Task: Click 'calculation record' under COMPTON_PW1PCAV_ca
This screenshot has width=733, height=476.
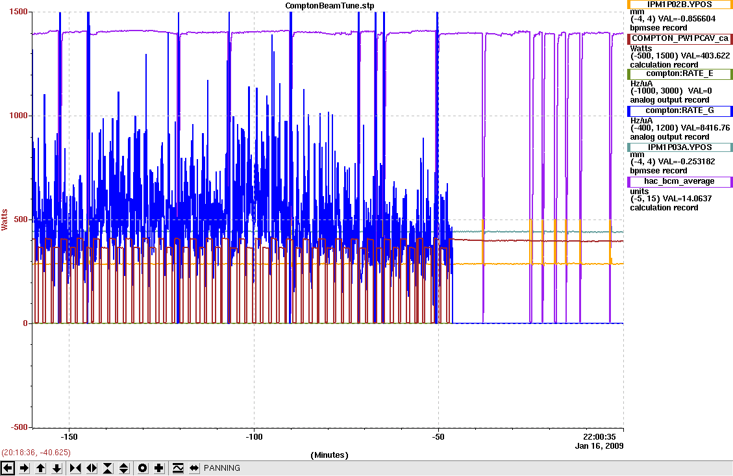Action: click(664, 65)
